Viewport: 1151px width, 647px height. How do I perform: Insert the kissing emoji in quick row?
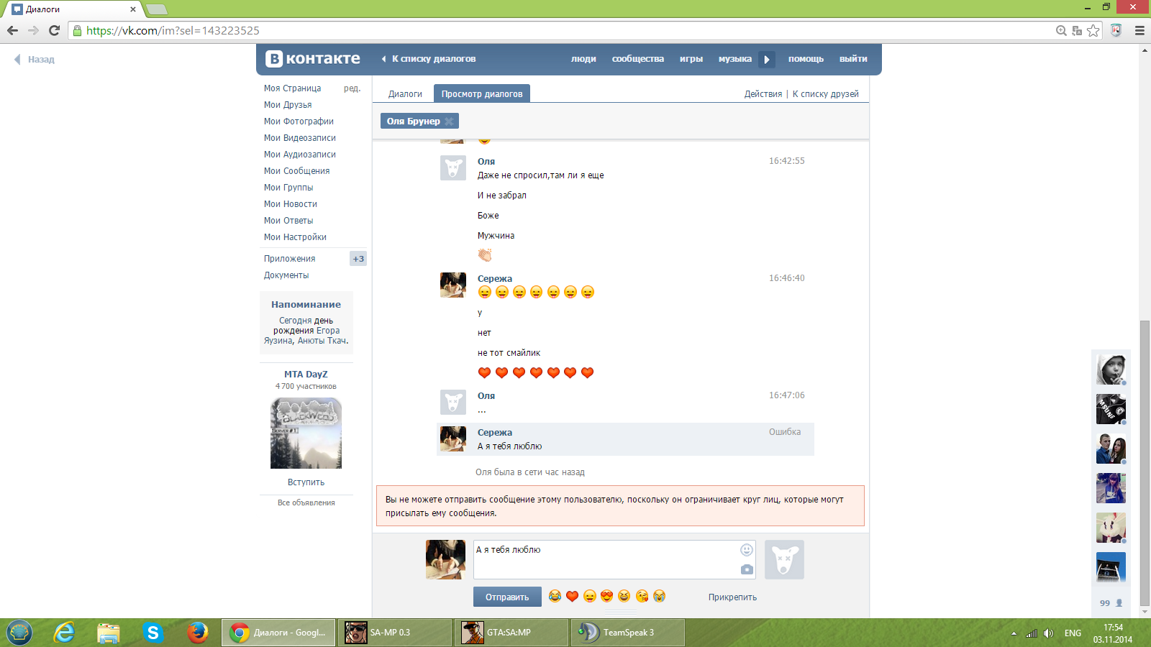tap(642, 596)
